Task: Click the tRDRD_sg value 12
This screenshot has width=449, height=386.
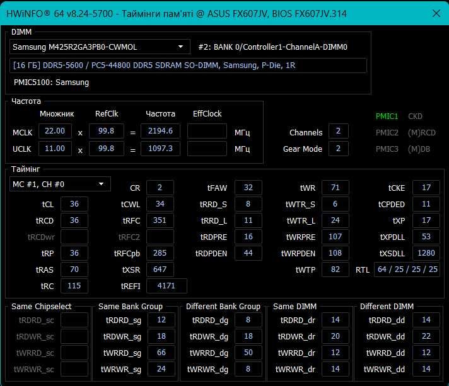Action: [161, 320]
